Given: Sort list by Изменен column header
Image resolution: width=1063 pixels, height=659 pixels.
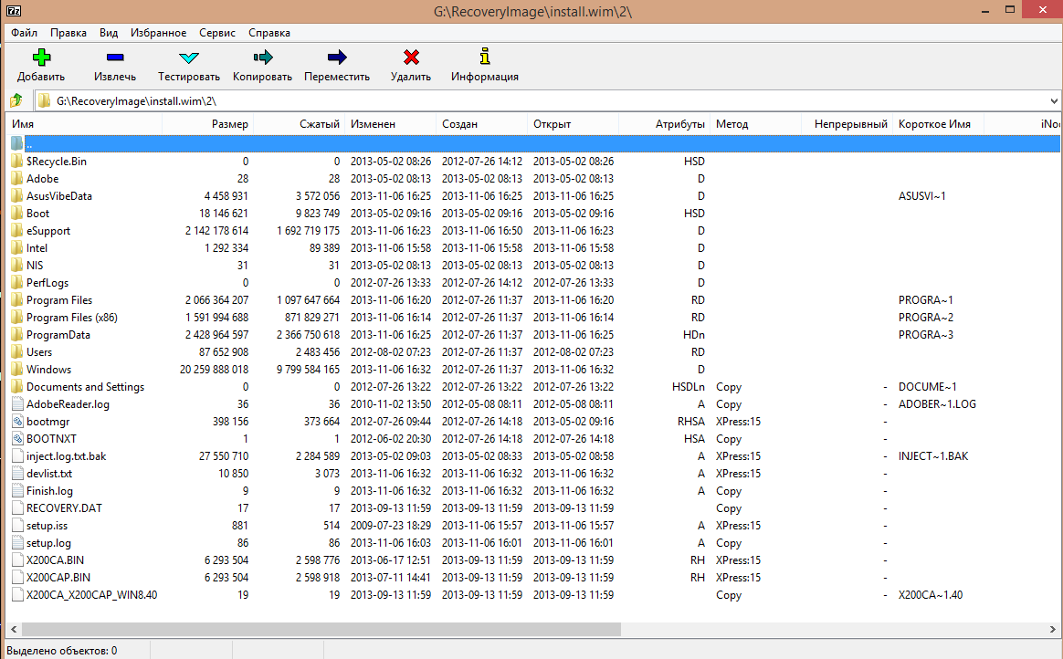Looking at the screenshot, I should [391, 124].
